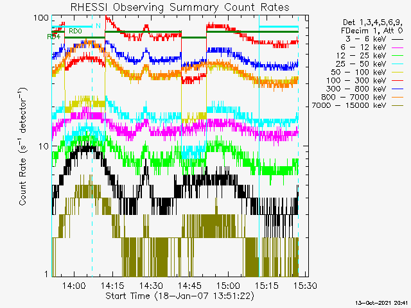Click the black line swatch for 3 - 6 keV
The height and width of the screenshot is (308, 411).
[398, 39]
